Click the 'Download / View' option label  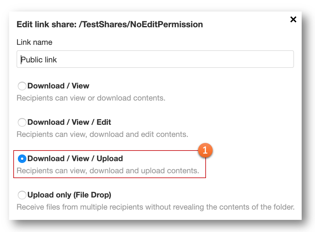point(58,86)
